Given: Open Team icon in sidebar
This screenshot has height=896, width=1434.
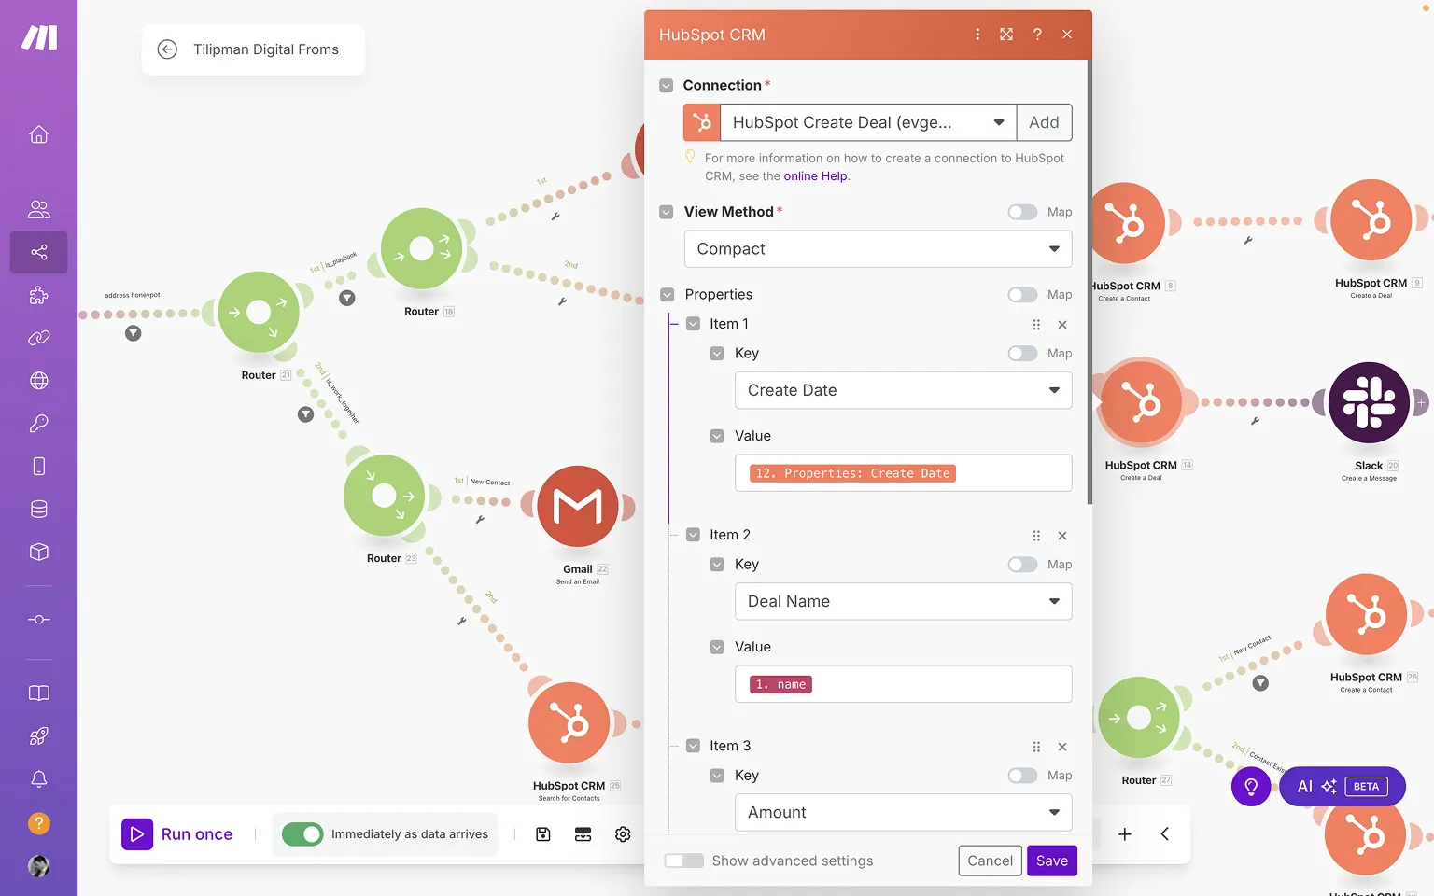Looking at the screenshot, I should 39,209.
